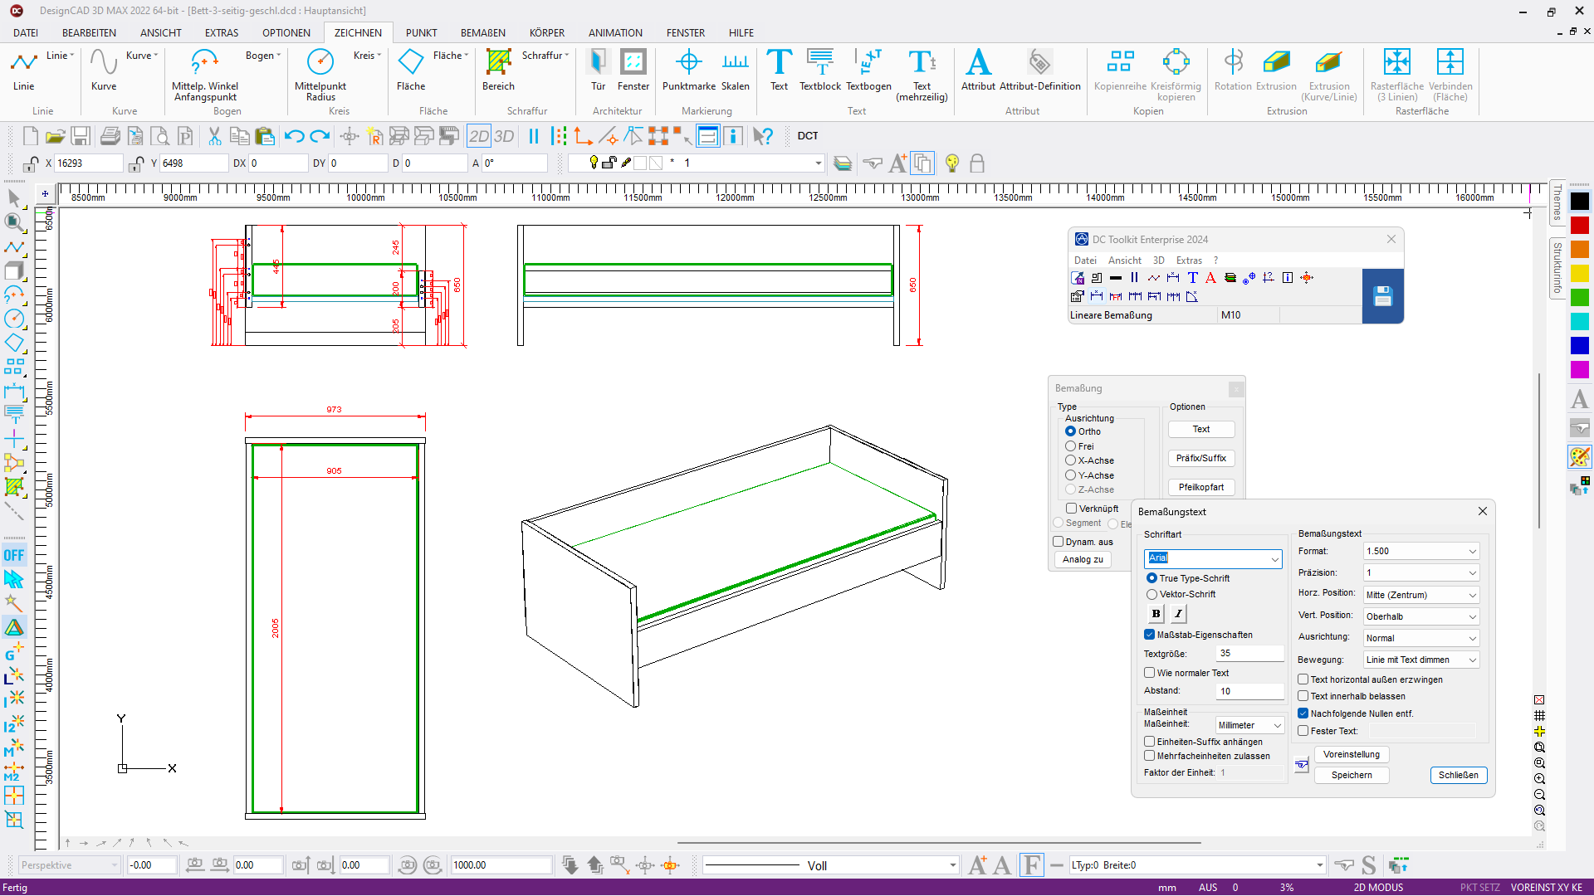This screenshot has height=896, width=1594.
Task: Activate the Bereich hatch tool
Action: [498, 70]
